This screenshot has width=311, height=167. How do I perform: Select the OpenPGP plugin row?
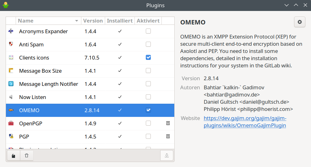click(90, 123)
